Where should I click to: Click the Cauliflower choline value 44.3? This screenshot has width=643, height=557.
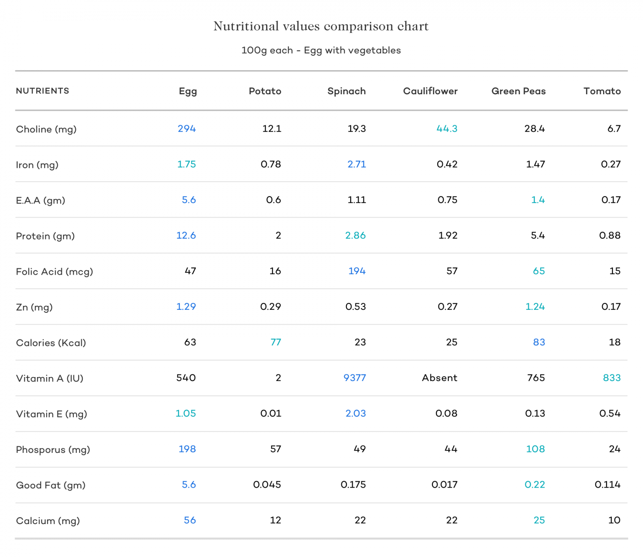447,129
